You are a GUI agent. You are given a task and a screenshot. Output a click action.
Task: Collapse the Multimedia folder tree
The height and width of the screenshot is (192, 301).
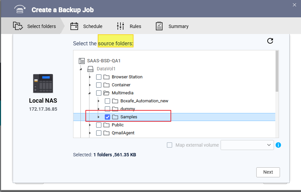coord(90,93)
